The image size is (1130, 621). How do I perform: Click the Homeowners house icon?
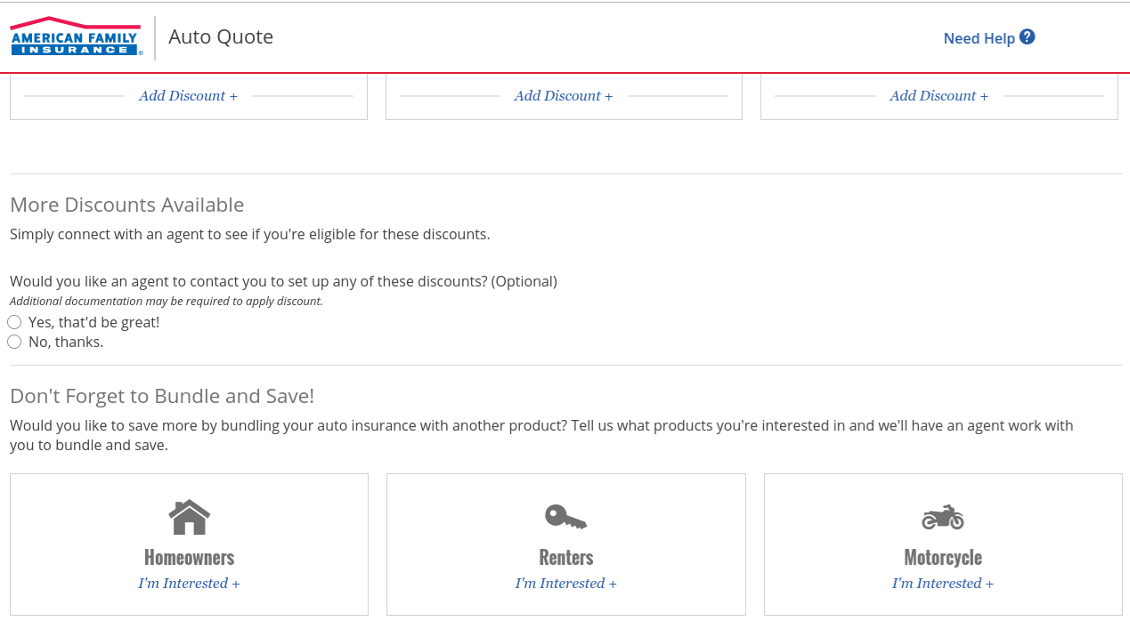pyautogui.click(x=189, y=517)
